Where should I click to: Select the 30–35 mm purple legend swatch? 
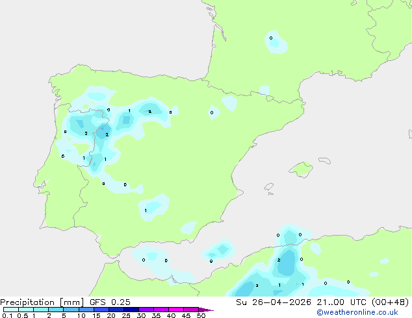(x=146, y=310)
